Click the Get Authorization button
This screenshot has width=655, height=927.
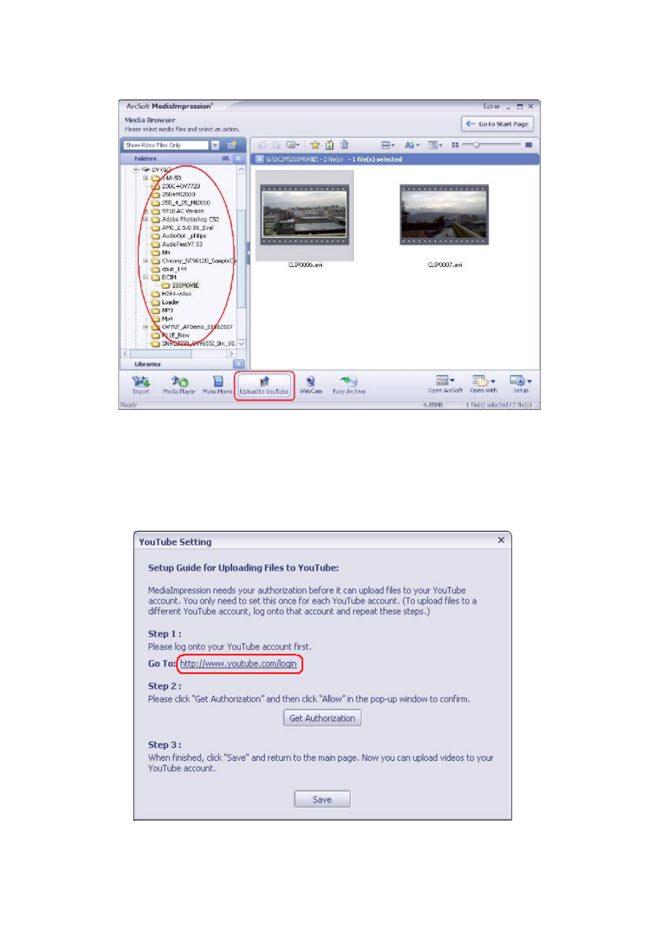tap(322, 718)
